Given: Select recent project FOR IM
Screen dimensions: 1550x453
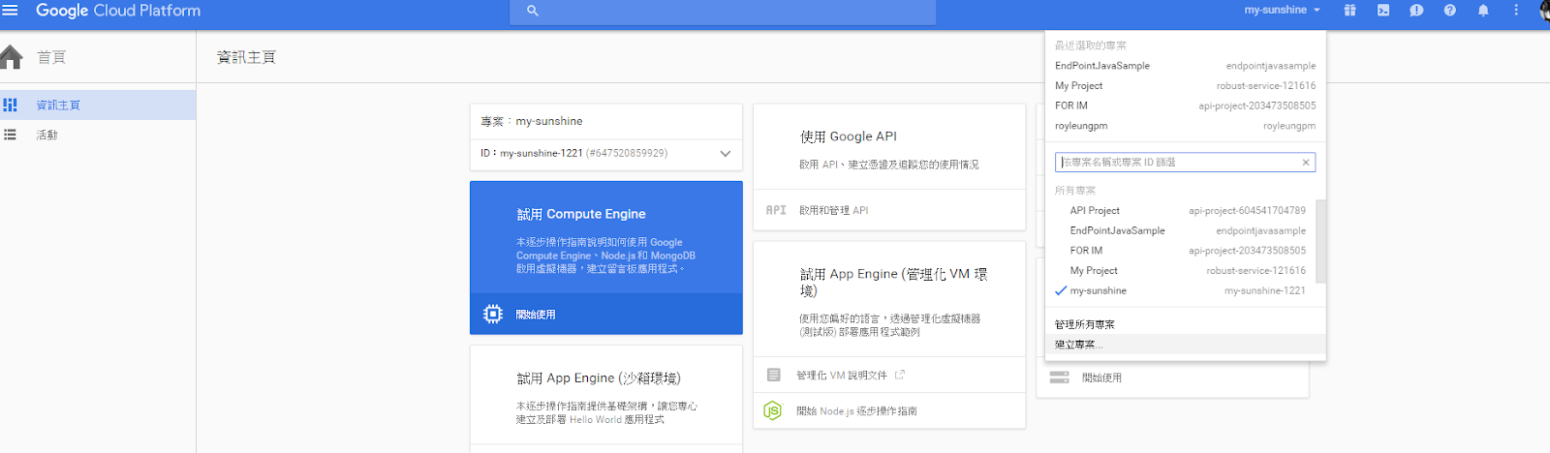Looking at the screenshot, I should 1185,106.
